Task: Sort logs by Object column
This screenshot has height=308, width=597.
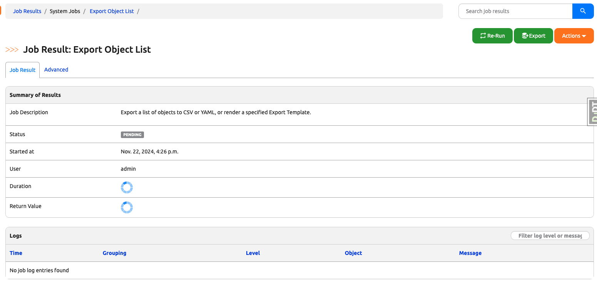Action: pyautogui.click(x=353, y=253)
